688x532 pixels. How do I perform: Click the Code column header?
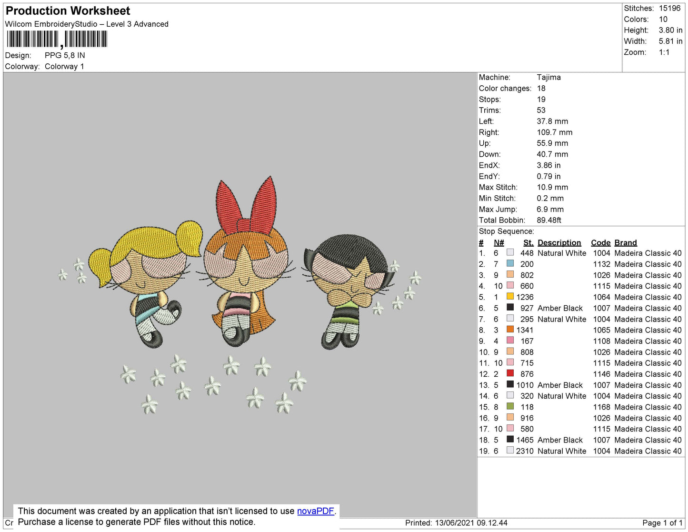point(600,242)
